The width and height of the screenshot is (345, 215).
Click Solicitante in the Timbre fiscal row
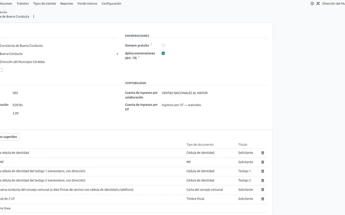tap(245, 199)
